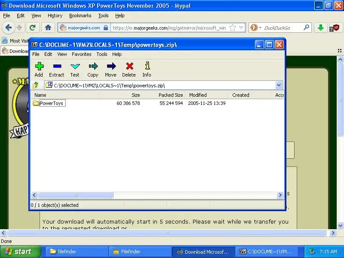Click the Extract toolbar icon

click(57, 69)
